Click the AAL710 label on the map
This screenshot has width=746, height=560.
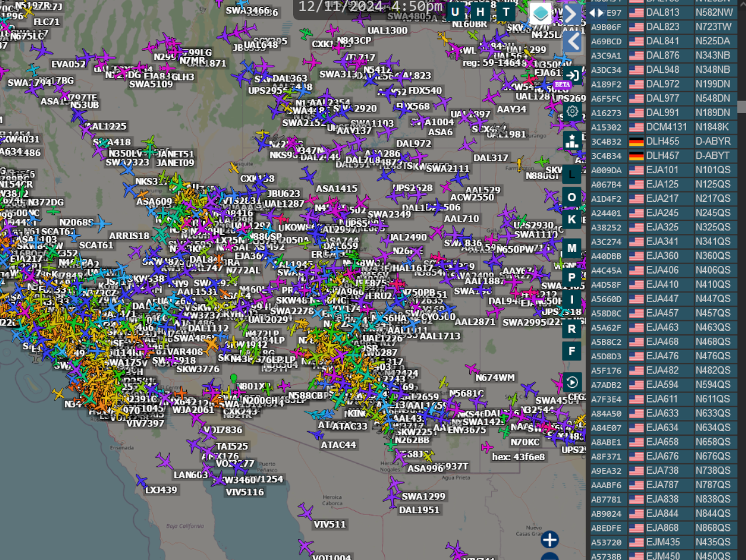point(462,219)
